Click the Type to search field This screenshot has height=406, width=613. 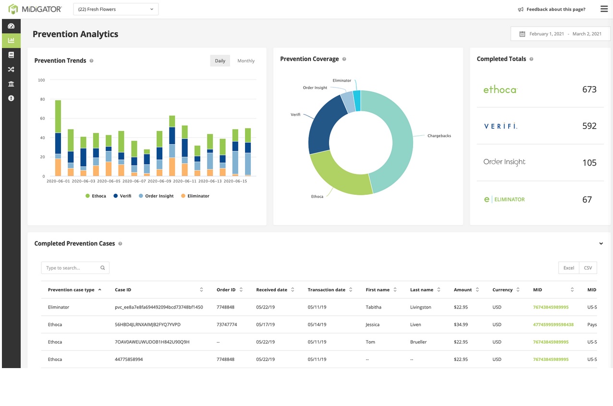click(75, 268)
